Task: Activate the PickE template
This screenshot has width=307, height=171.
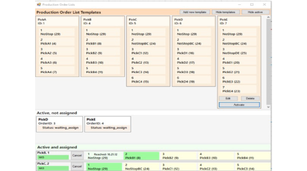Action: [x=239, y=105]
